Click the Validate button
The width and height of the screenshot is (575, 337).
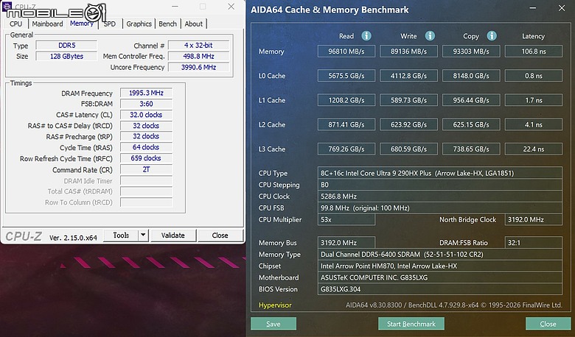(x=173, y=235)
